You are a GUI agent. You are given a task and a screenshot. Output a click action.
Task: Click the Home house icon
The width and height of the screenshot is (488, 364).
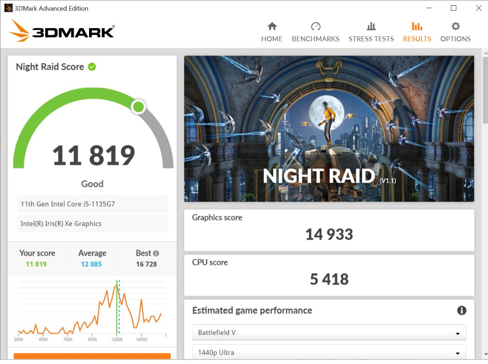coord(272,26)
